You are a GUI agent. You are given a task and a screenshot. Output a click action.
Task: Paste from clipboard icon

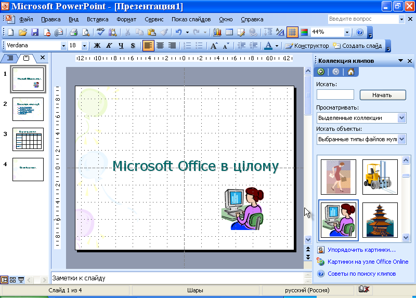(151, 32)
